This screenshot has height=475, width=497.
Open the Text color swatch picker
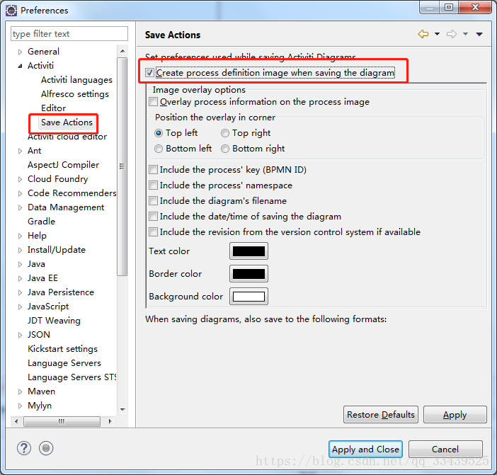248,251
